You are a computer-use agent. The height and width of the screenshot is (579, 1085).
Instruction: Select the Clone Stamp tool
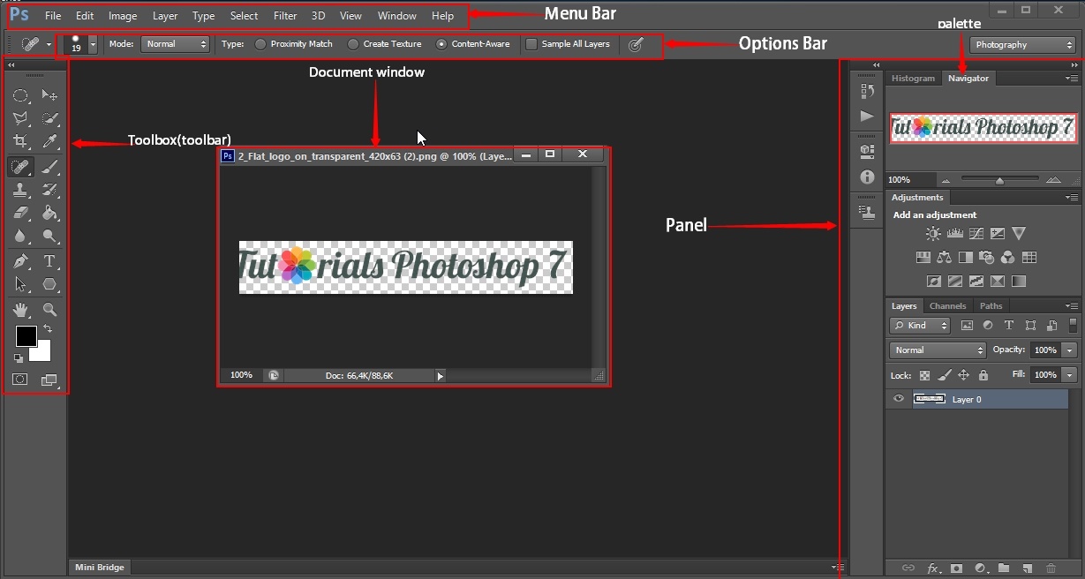20,190
